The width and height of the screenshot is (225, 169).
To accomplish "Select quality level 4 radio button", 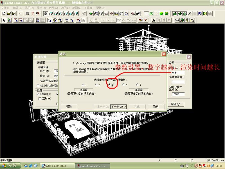I will [x=123, y=85].
